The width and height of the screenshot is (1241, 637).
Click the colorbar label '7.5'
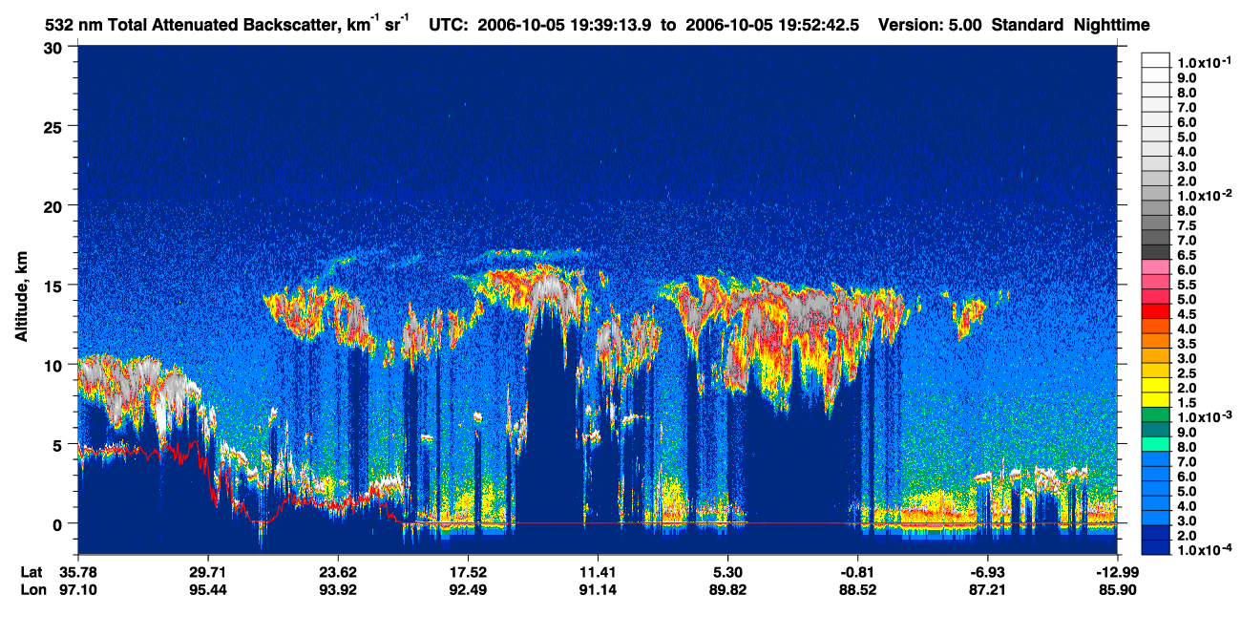point(1188,225)
